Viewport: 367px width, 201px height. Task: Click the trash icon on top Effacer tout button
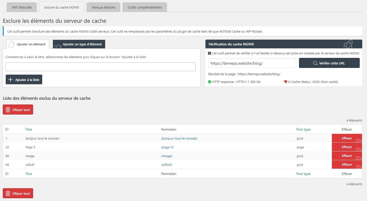coord(8,110)
